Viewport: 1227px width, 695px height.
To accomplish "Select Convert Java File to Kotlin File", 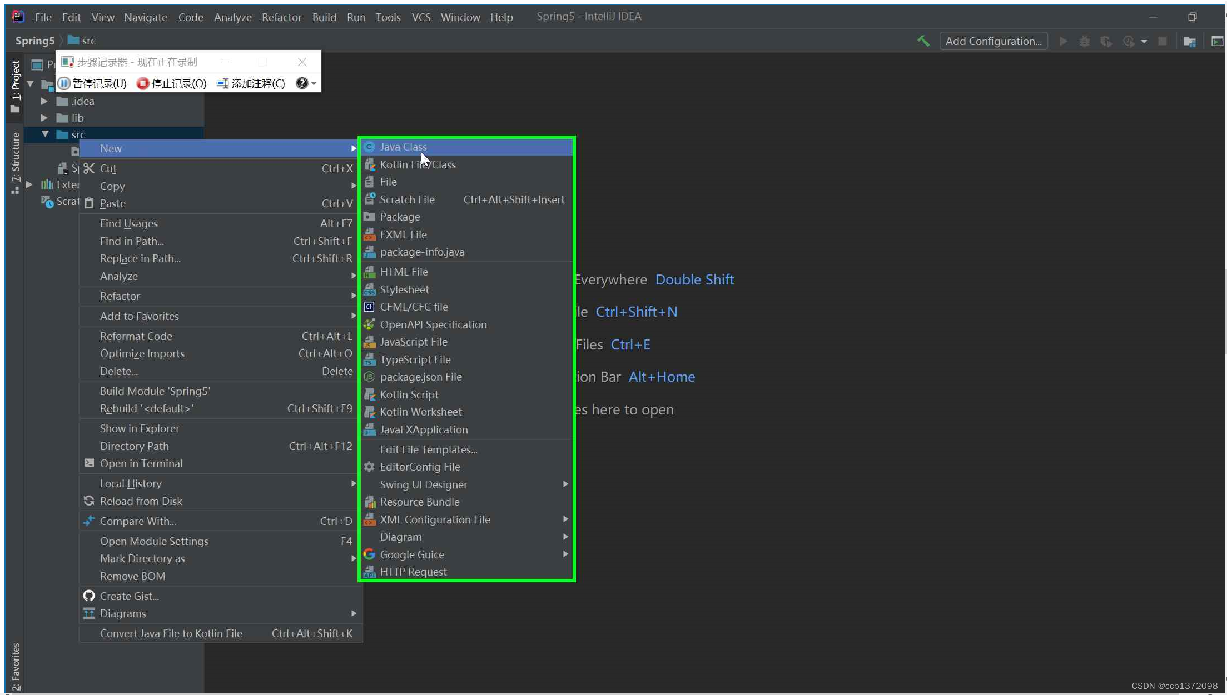I will [x=220, y=633].
